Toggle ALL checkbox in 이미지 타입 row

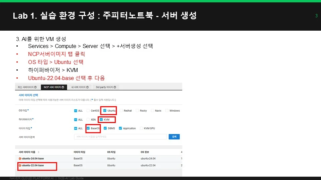(x=76, y=128)
